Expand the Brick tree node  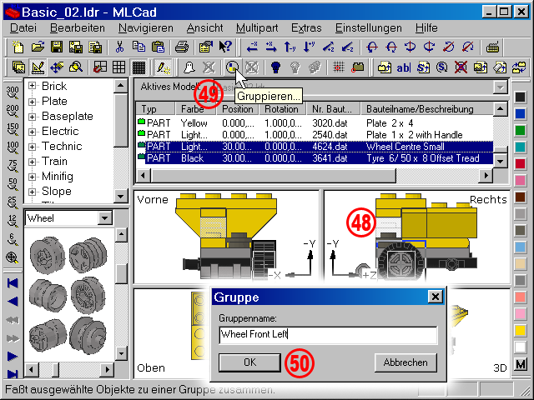coord(32,86)
